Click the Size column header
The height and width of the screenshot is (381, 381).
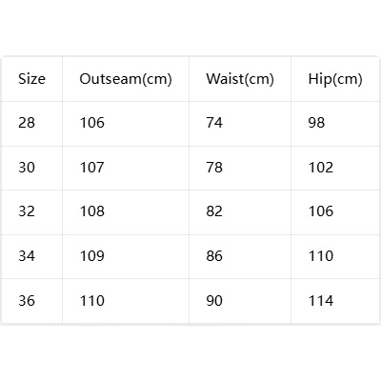point(31,79)
